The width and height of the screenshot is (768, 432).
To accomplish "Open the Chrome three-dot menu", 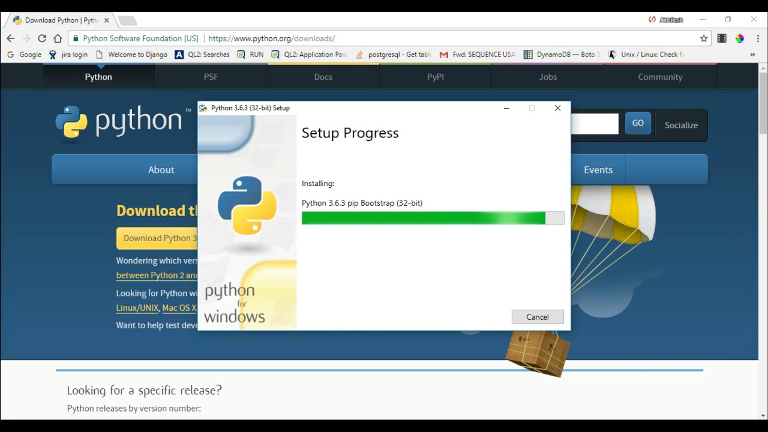I will point(757,38).
